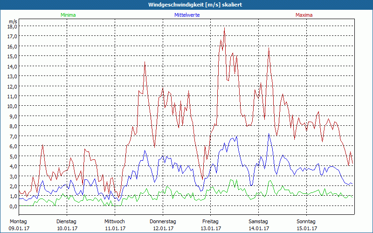Screen dimensions: 373x233
Task: Click the 7,0 y-axis value
Action: tap(14, 136)
